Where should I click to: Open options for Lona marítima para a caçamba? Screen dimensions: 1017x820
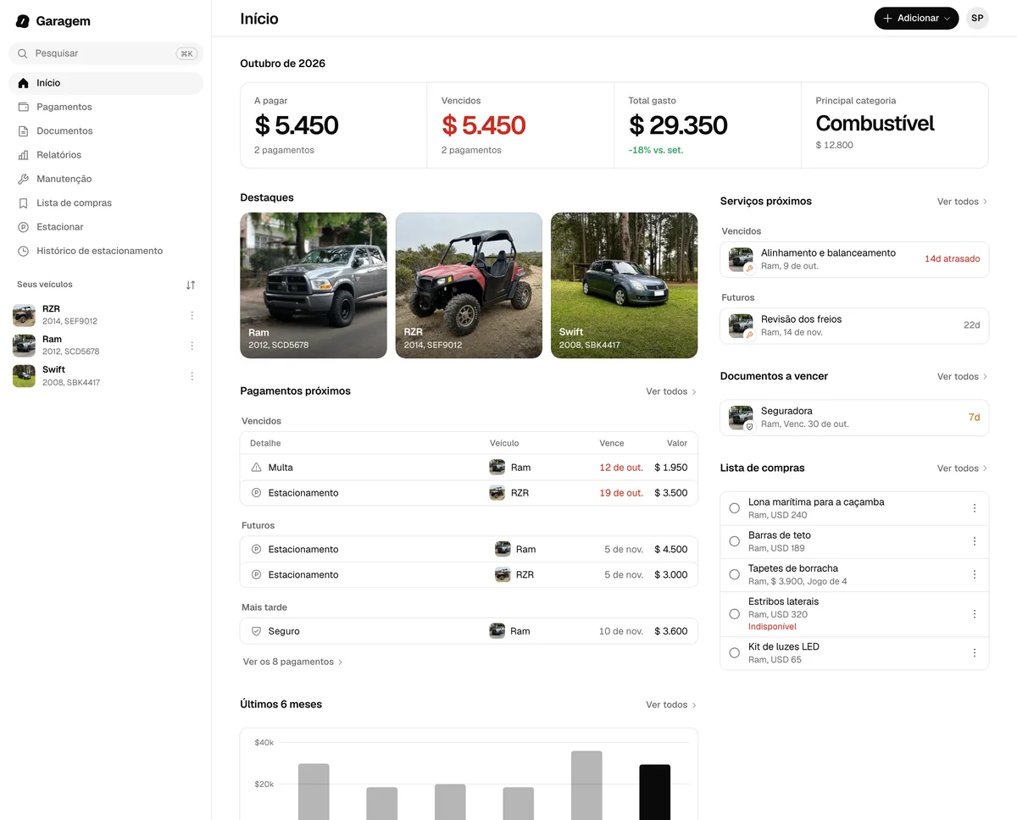coord(975,508)
